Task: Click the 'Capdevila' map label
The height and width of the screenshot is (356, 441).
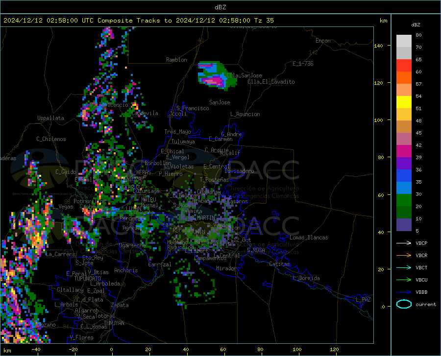Action: [145, 113]
